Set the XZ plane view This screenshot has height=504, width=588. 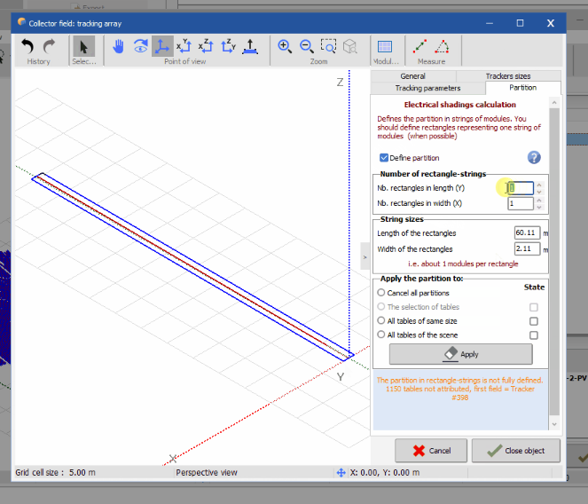pos(206,46)
